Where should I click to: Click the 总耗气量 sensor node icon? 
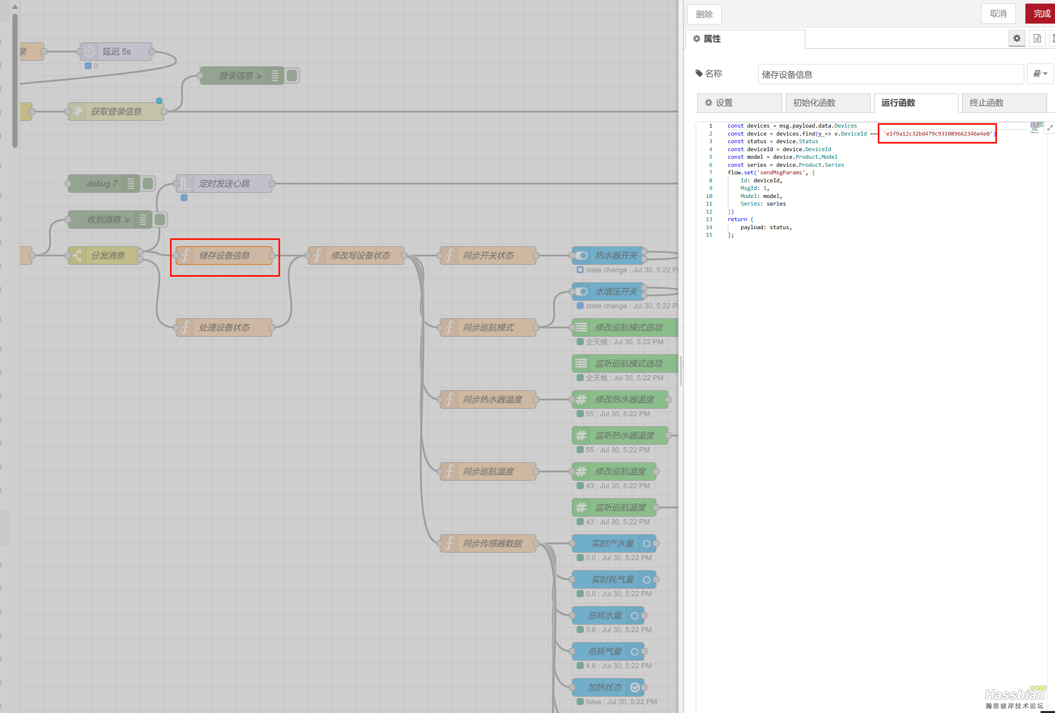pyautogui.click(x=635, y=651)
